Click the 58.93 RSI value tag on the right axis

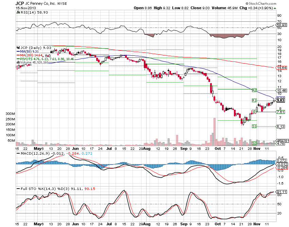281,25
